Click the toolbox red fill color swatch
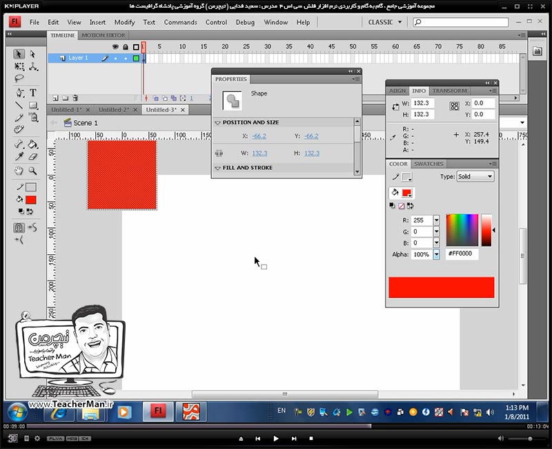This screenshot has width=552, height=449. (30, 200)
